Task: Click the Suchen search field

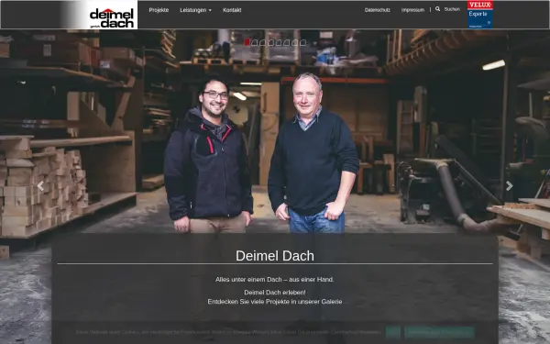Action: pyautogui.click(x=452, y=9)
